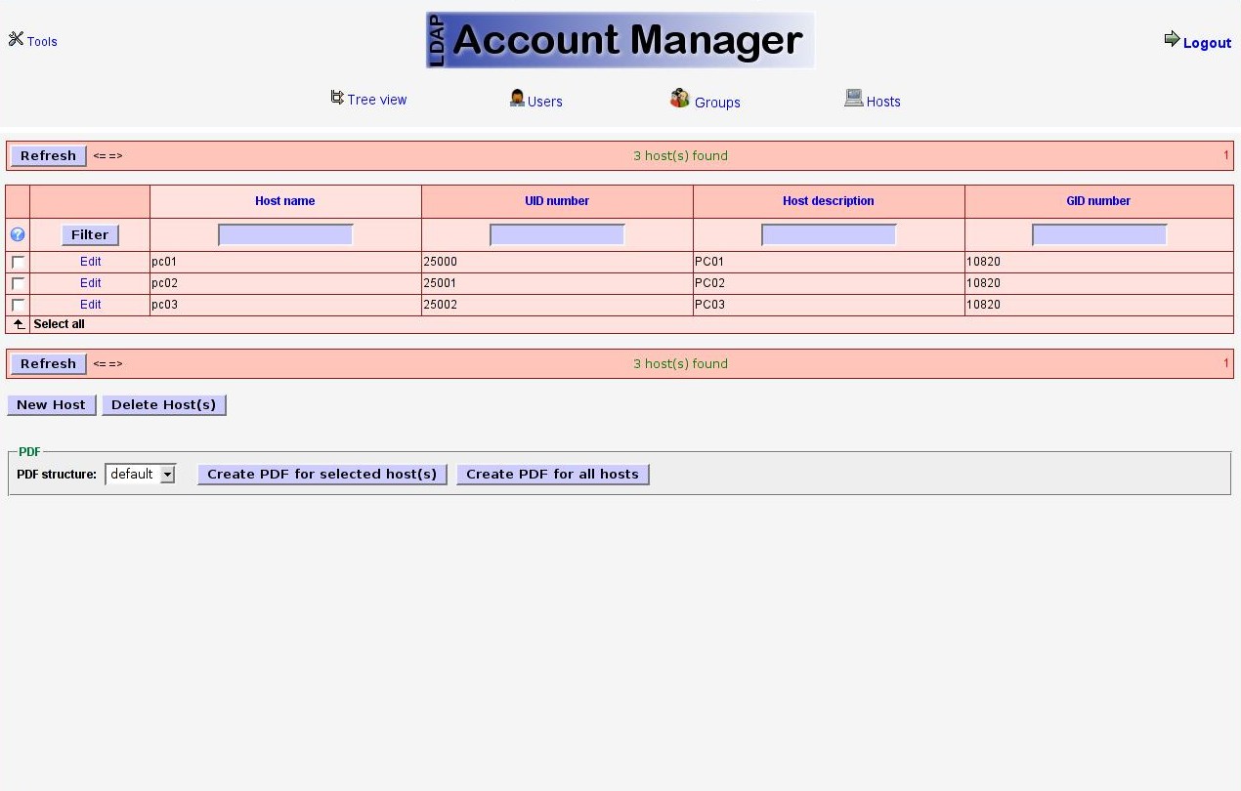
Task: Click the Logout arrow icon
Action: coord(1172,39)
